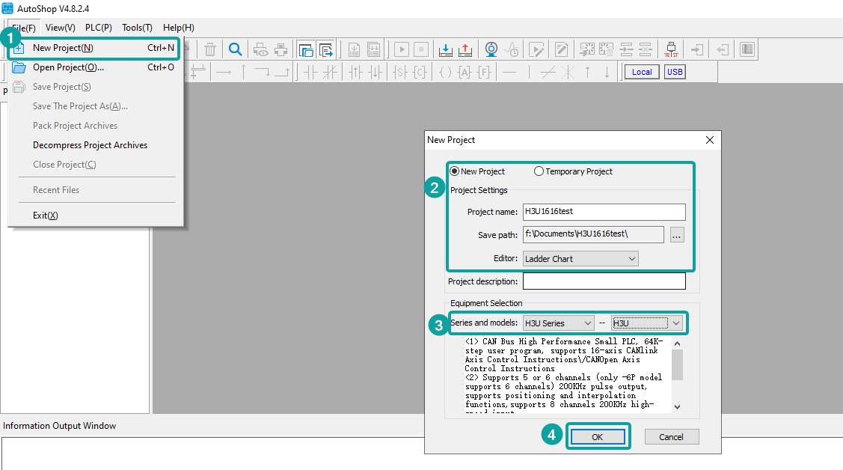The width and height of the screenshot is (843, 470).
Task: Choose New Project from File menu
Action: coord(94,48)
